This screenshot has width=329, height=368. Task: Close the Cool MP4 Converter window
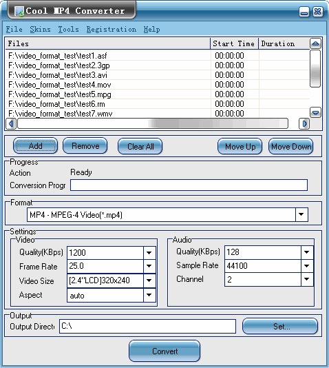pyautogui.click(x=317, y=12)
